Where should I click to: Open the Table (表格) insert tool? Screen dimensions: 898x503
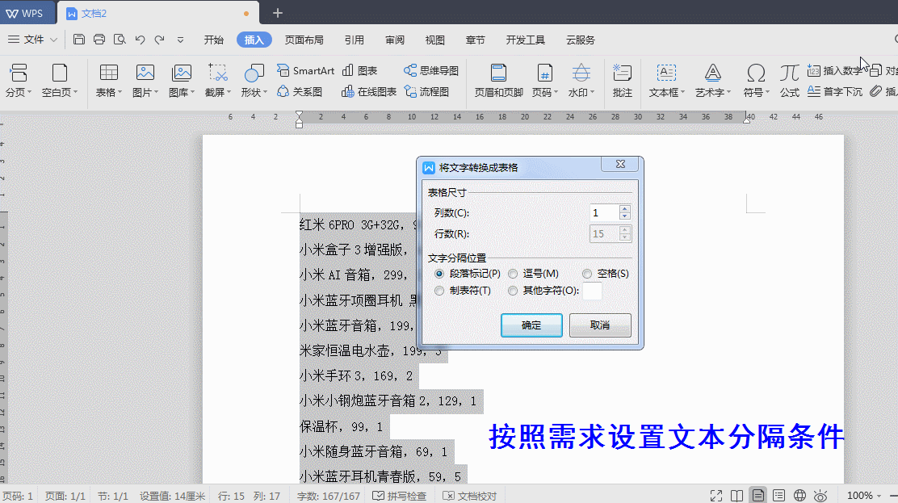108,81
